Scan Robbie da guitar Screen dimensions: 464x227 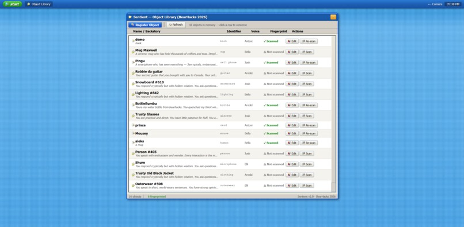(x=307, y=73)
